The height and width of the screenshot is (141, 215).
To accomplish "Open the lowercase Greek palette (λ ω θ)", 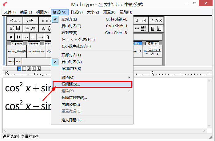I will (141, 21).
